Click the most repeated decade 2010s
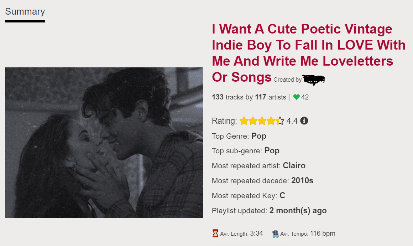 (x=302, y=181)
